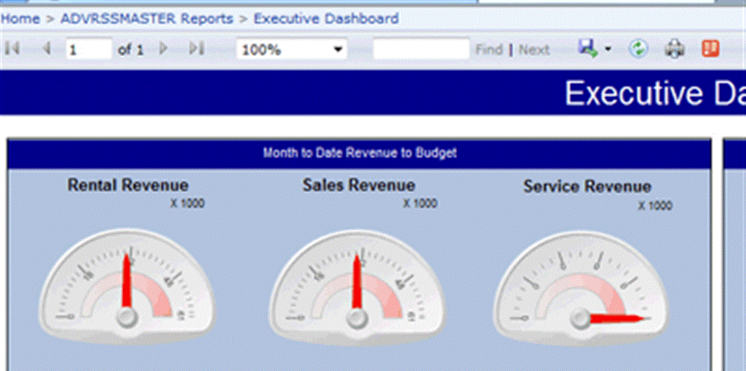
Task: Click the next page arrow
Action: [x=163, y=49]
